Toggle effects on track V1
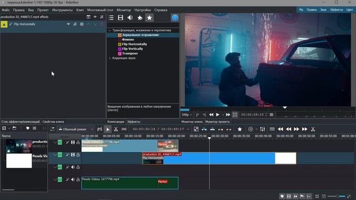 click(67, 154)
